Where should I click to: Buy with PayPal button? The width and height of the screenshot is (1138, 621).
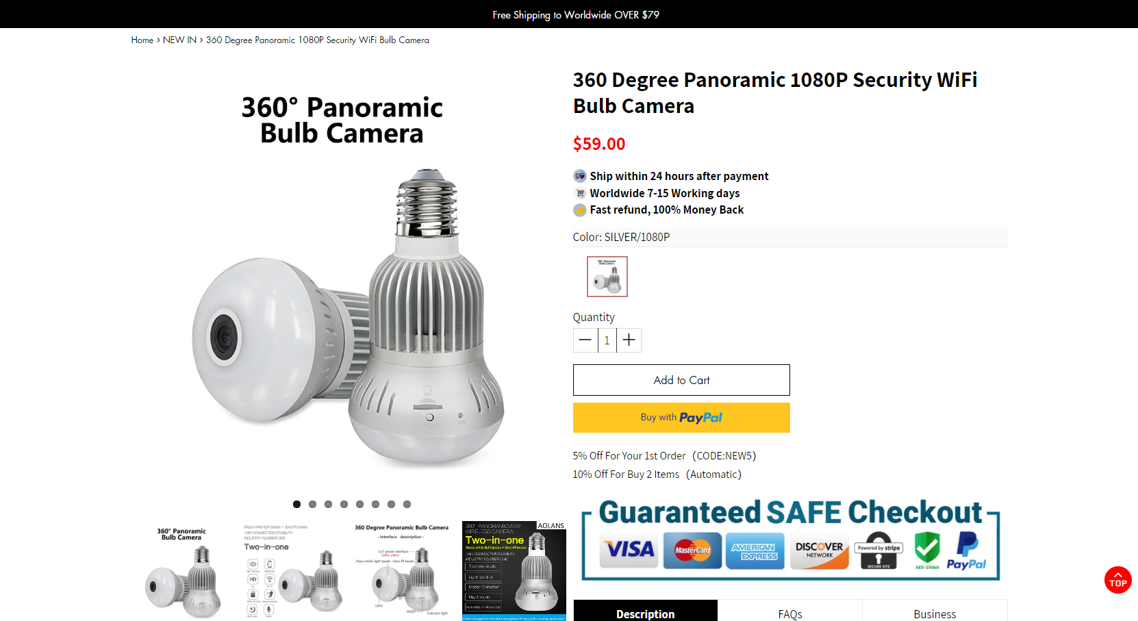[x=681, y=418]
